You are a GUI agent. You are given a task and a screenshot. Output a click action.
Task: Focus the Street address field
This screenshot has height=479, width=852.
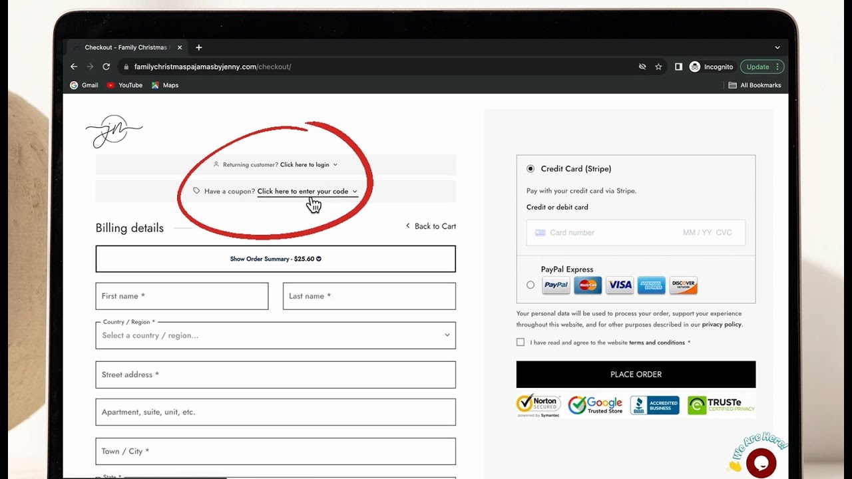click(x=276, y=375)
